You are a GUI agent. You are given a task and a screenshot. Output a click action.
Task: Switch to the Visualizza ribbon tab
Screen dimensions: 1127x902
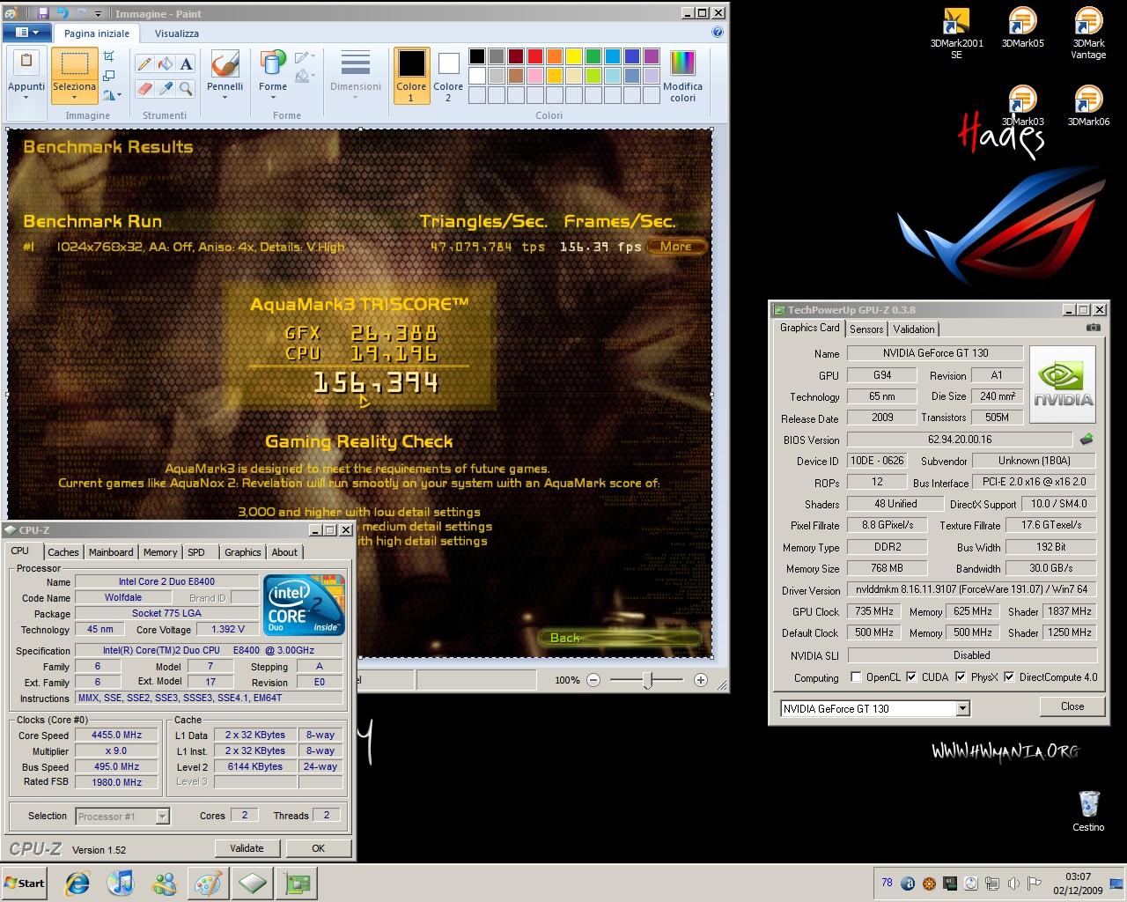(x=177, y=33)
